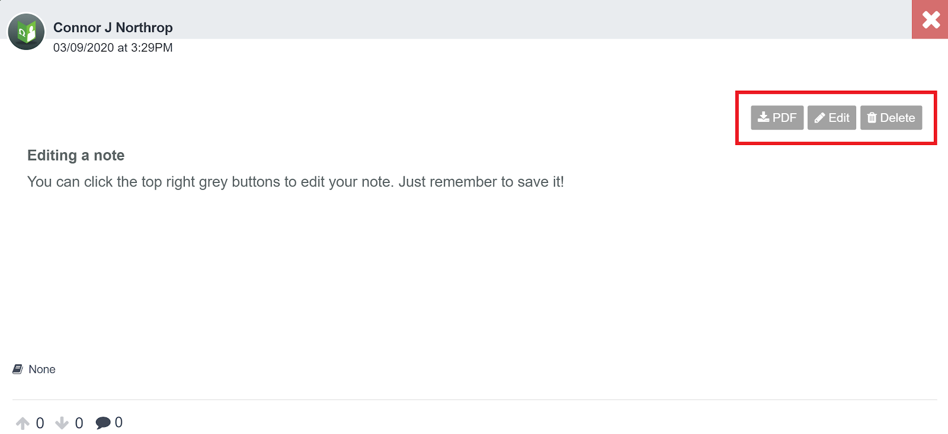The image size is (948, 434).
Task: Click the downvote count number
Action: point(79,423)
